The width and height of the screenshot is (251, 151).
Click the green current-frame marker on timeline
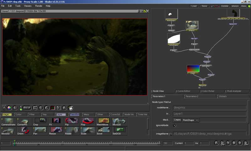pos(14,143)
